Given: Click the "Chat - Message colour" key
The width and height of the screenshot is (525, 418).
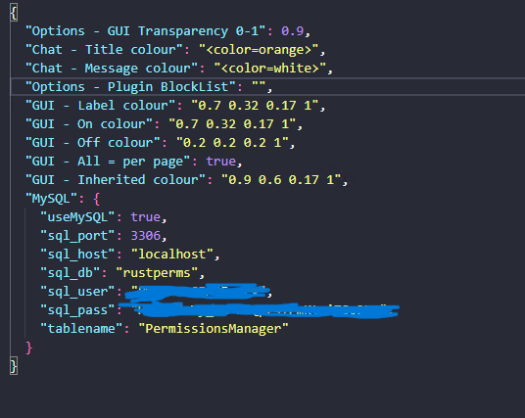Looking at the screenshot, I should coord(113,69).
